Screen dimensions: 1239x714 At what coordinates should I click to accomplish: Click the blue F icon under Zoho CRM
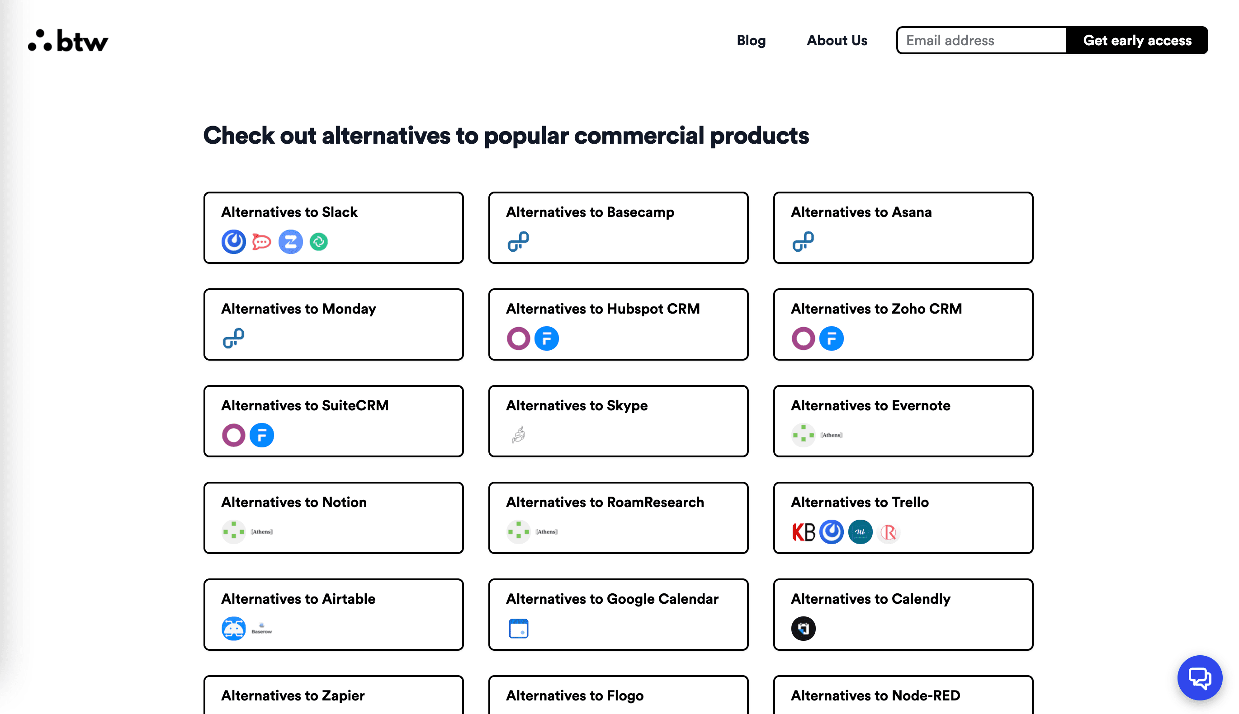point(831,338)
